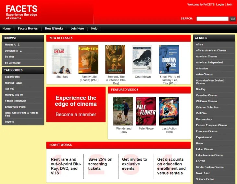This screenshot has height=184, width=237.
Task: Select Asian Cinema genre
Action: 204,75
